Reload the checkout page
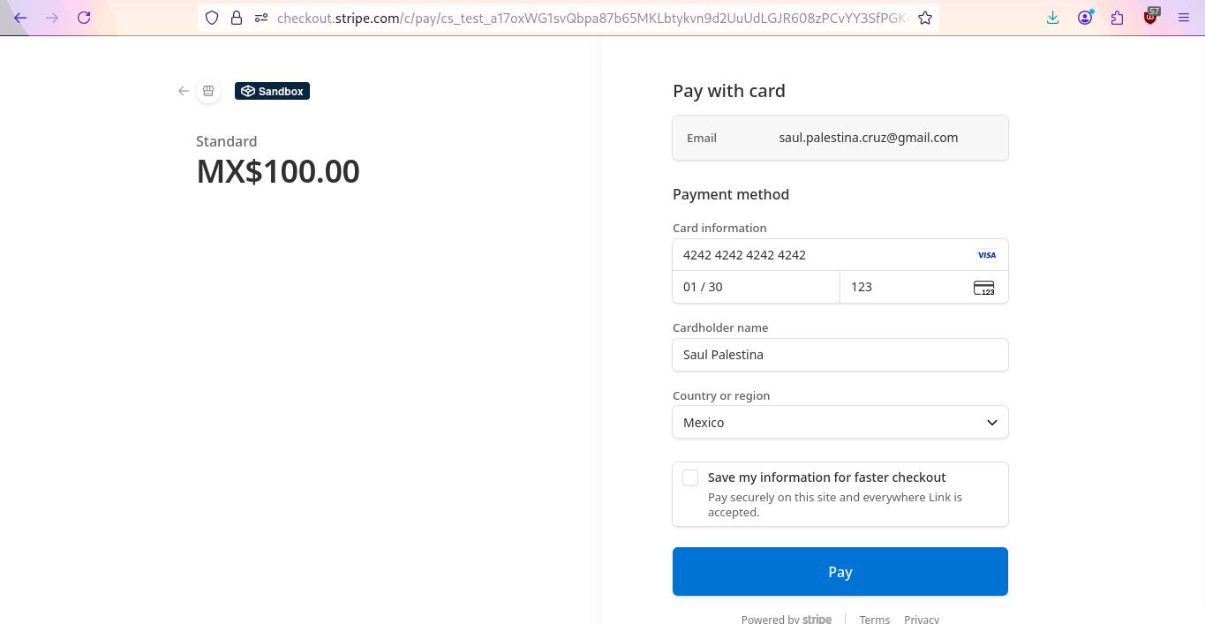Screen dimensions: 1205x624 pos(84,18)
